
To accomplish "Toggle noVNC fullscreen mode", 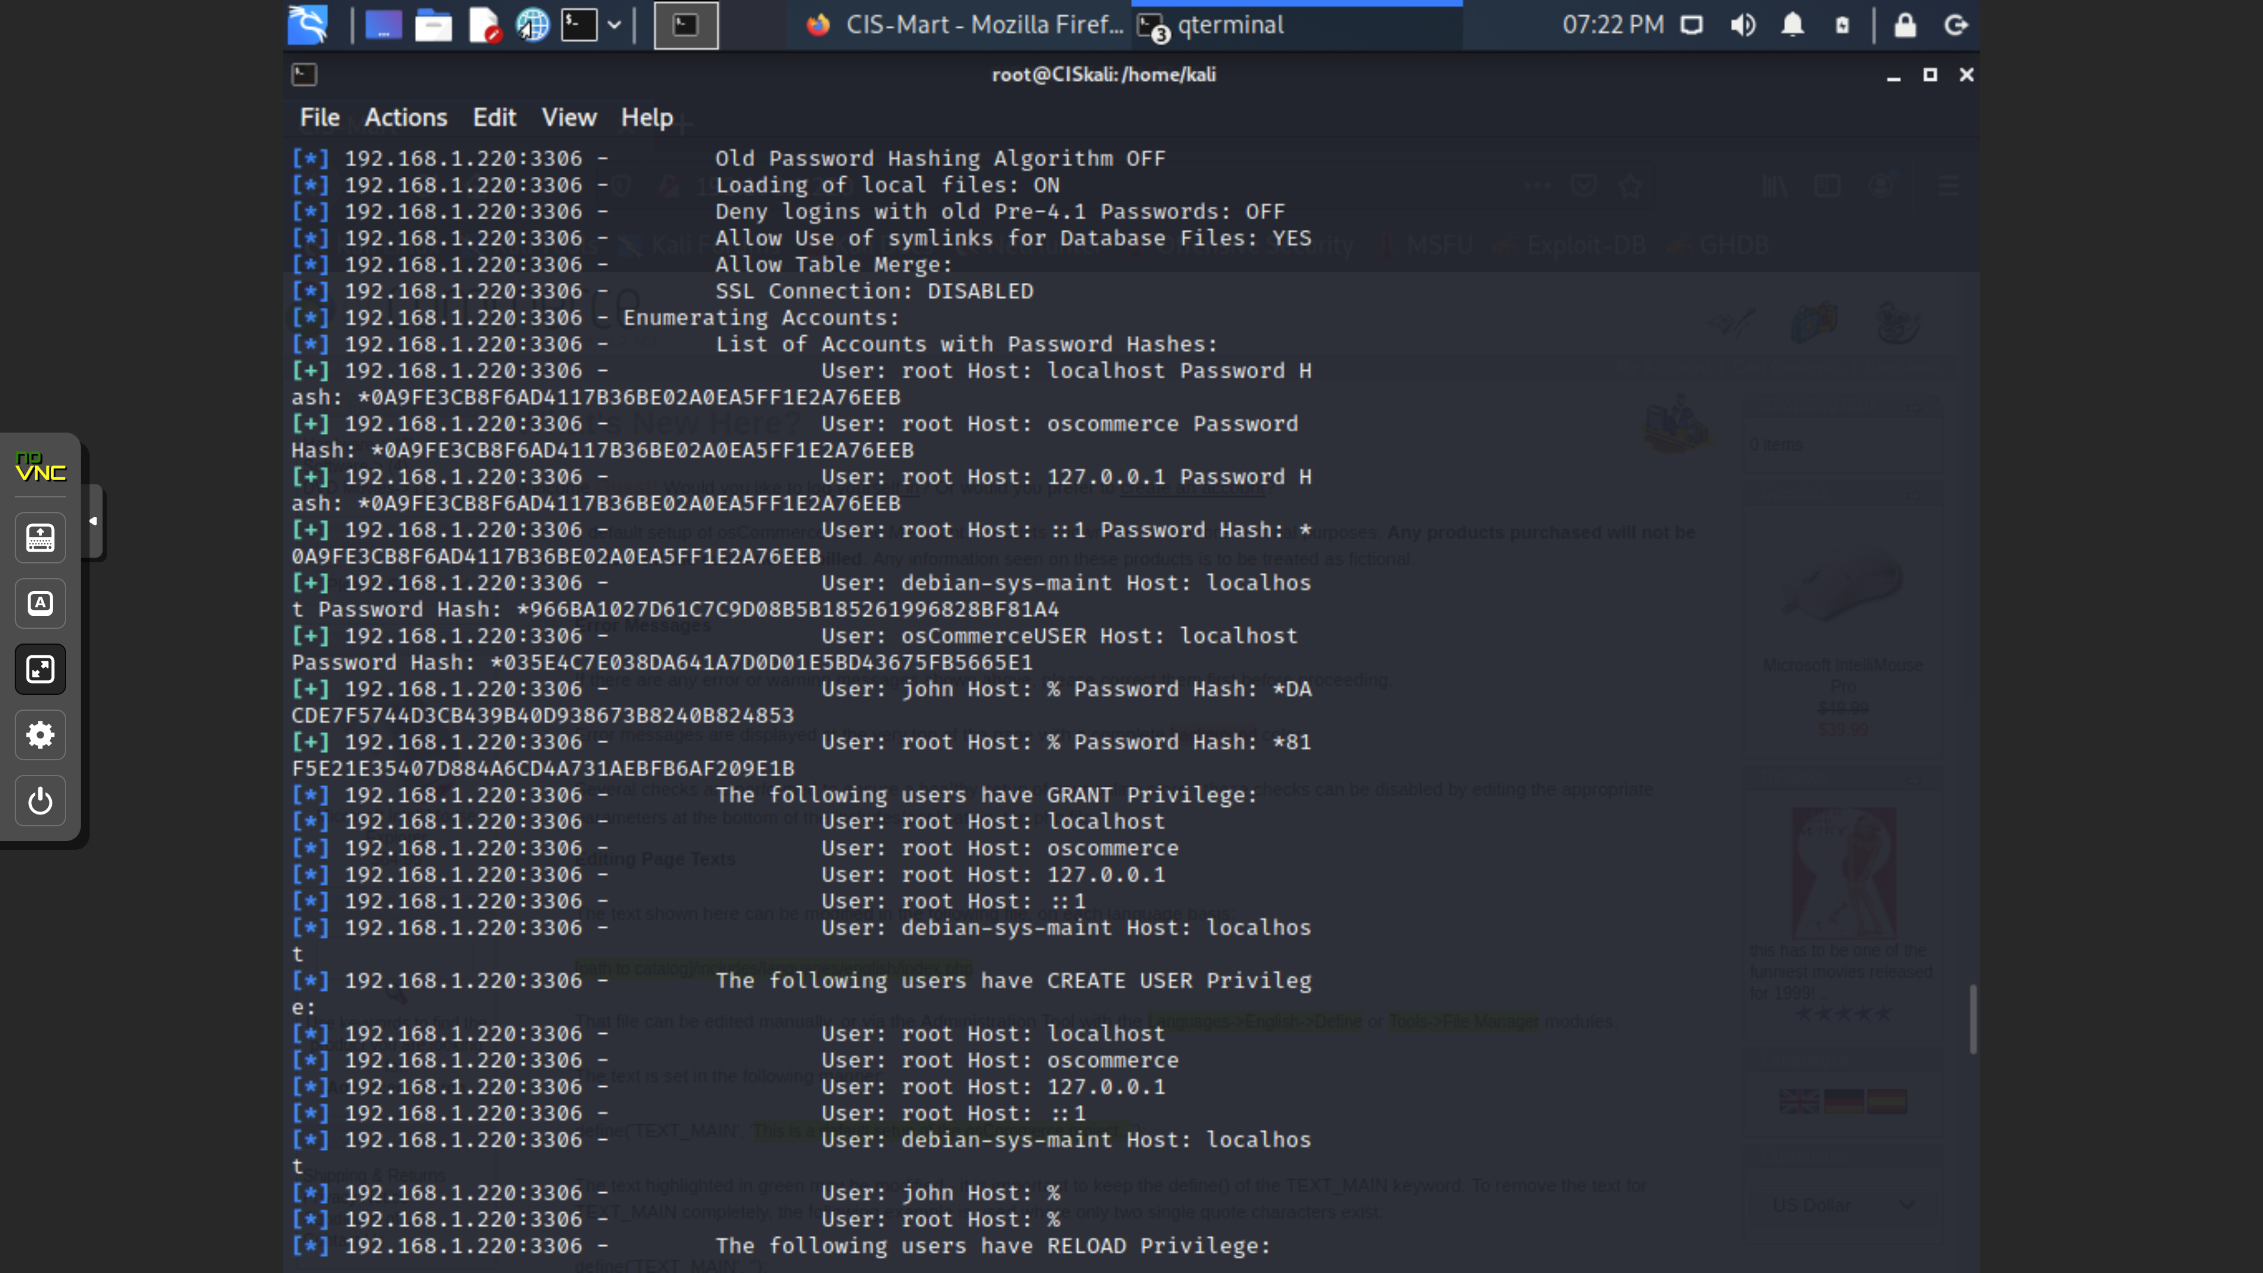I will pos(41,670).
